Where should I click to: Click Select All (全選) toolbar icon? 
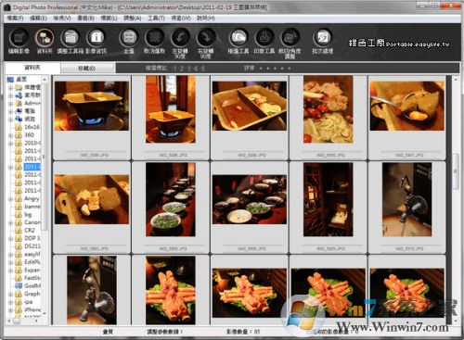tap(129, 41)
